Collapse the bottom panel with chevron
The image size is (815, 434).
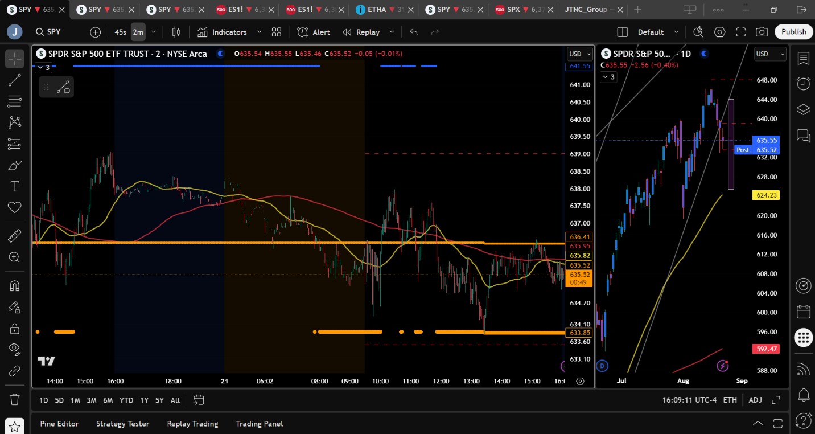click(758, 424)
